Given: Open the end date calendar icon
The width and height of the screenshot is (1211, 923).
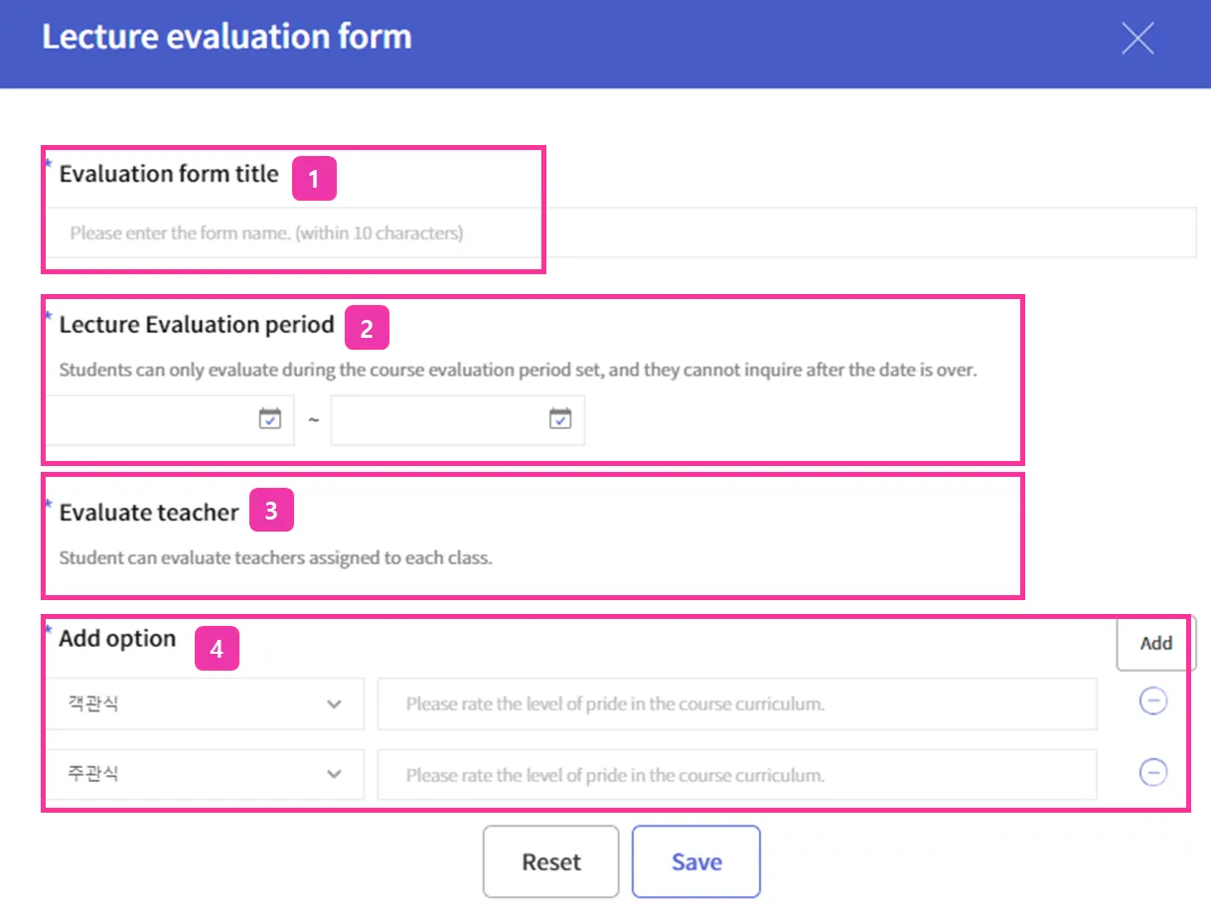Looking at the screenshot, I should pos(560,419).
